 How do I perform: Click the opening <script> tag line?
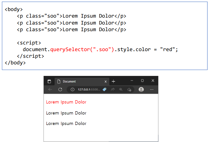[29, 43]
